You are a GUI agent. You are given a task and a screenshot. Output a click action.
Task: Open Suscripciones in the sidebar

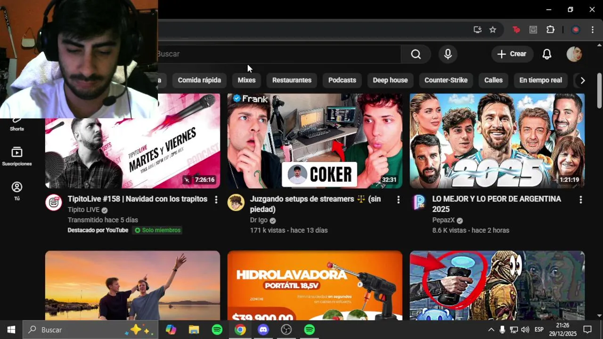pyautogui.click(x=17, y=156)
